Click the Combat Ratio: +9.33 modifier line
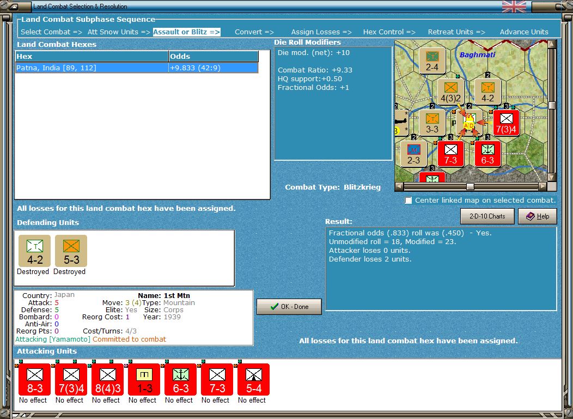Screen dimensions: 573x419 click(x=315, y=70)
